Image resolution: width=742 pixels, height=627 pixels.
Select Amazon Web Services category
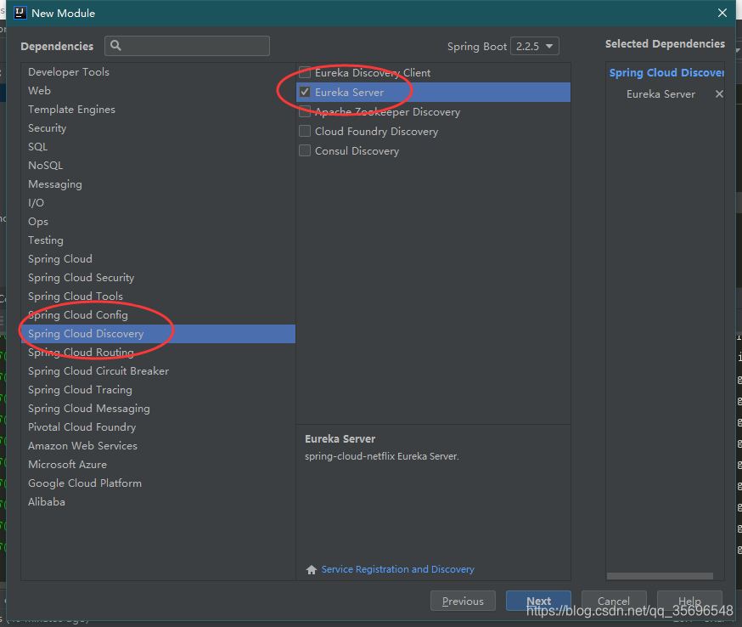[158, 446]
